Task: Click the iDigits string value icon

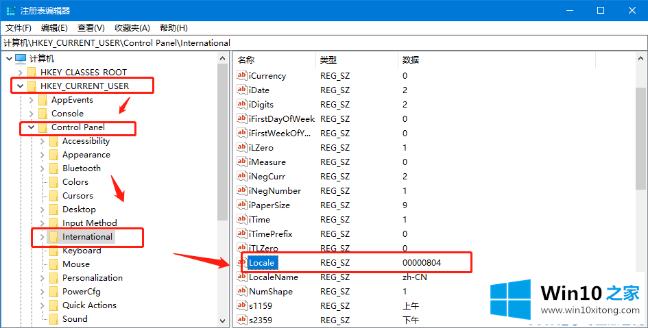Action: point(242,104)
